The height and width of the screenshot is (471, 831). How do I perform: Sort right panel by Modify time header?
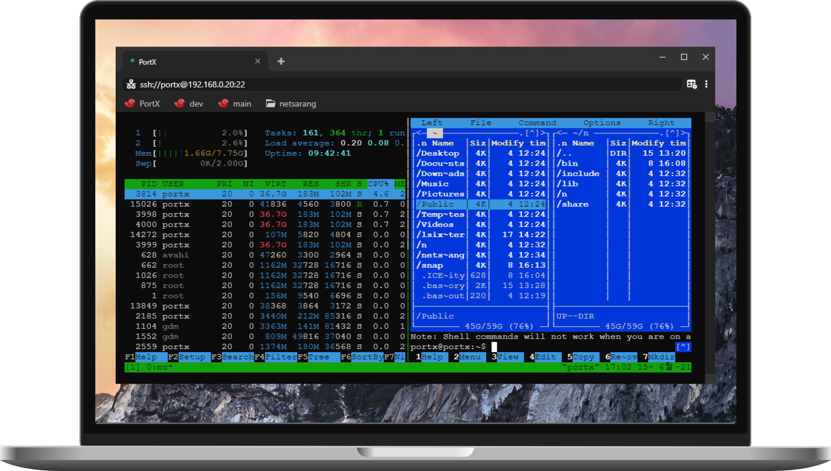point(659,143)
